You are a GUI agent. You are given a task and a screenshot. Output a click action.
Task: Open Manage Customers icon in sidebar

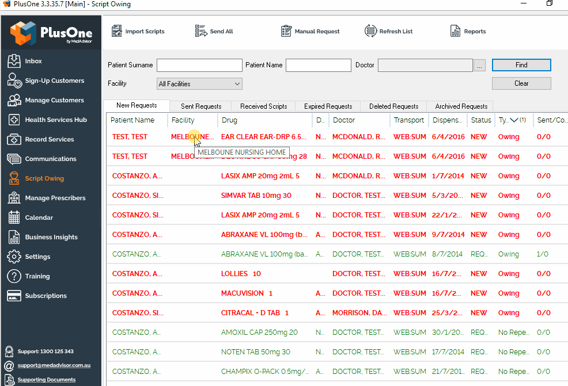click(x=14, y=100)
